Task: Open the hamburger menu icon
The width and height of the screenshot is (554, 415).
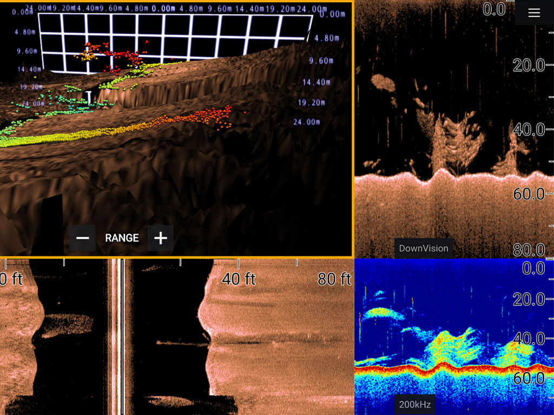Action: pos(534,13)
